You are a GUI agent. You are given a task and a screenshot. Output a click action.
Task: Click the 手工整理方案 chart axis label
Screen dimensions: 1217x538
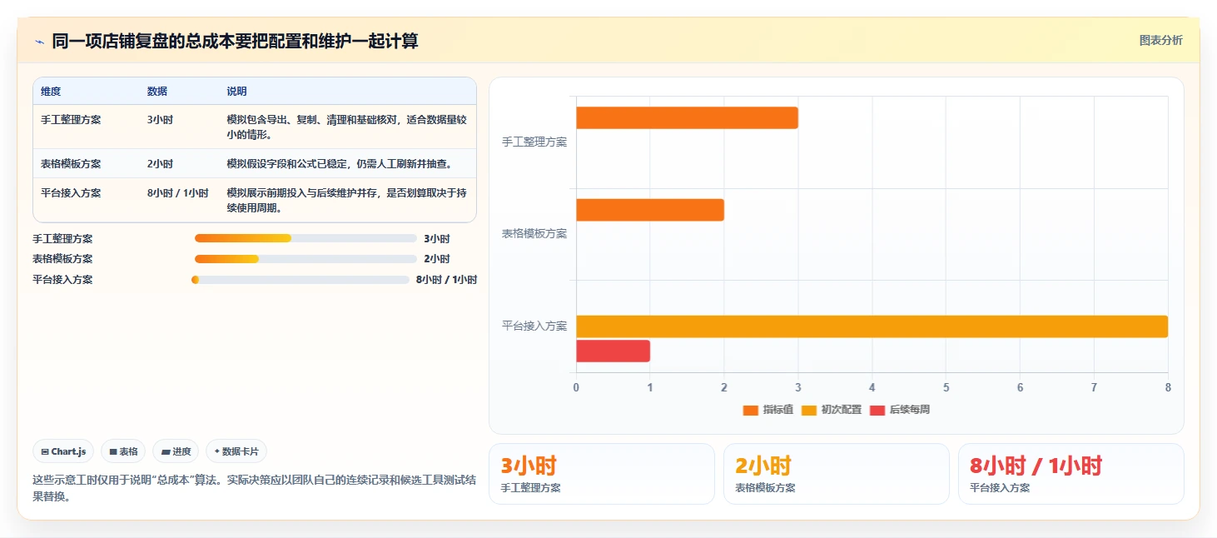tap(534, 142)
